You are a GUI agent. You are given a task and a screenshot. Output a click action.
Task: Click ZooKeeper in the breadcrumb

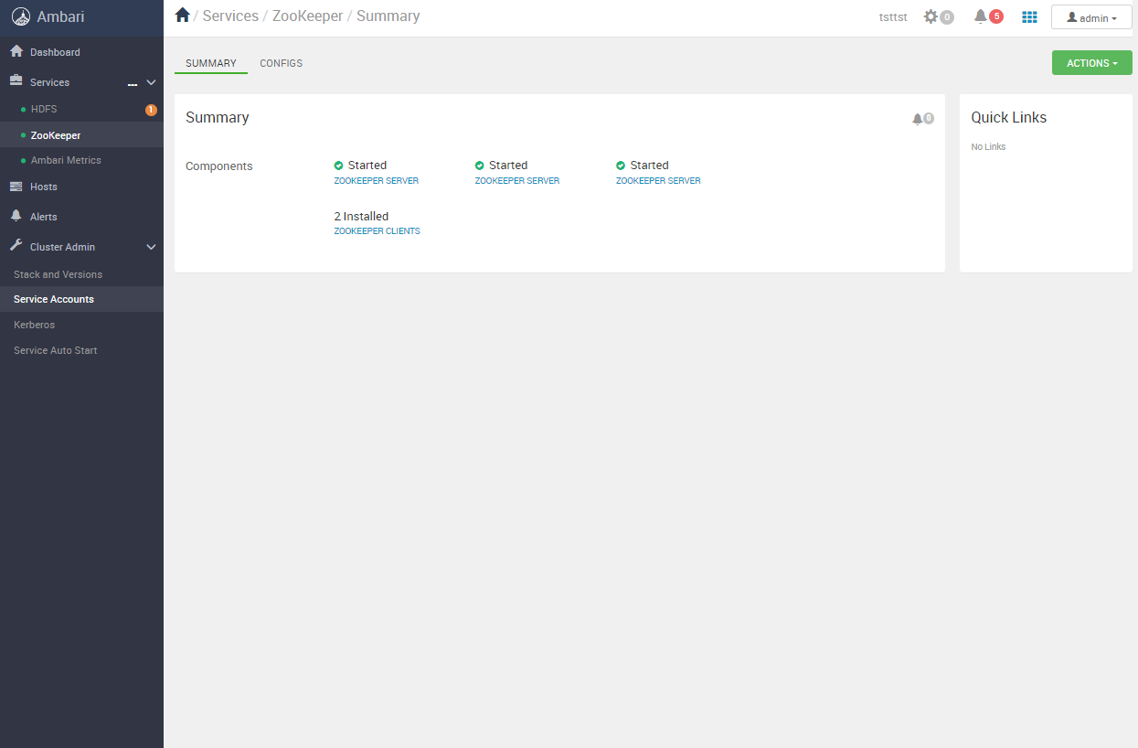[308, 16]
